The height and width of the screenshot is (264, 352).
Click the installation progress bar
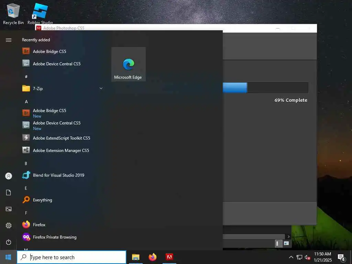[x=266, y=88]
